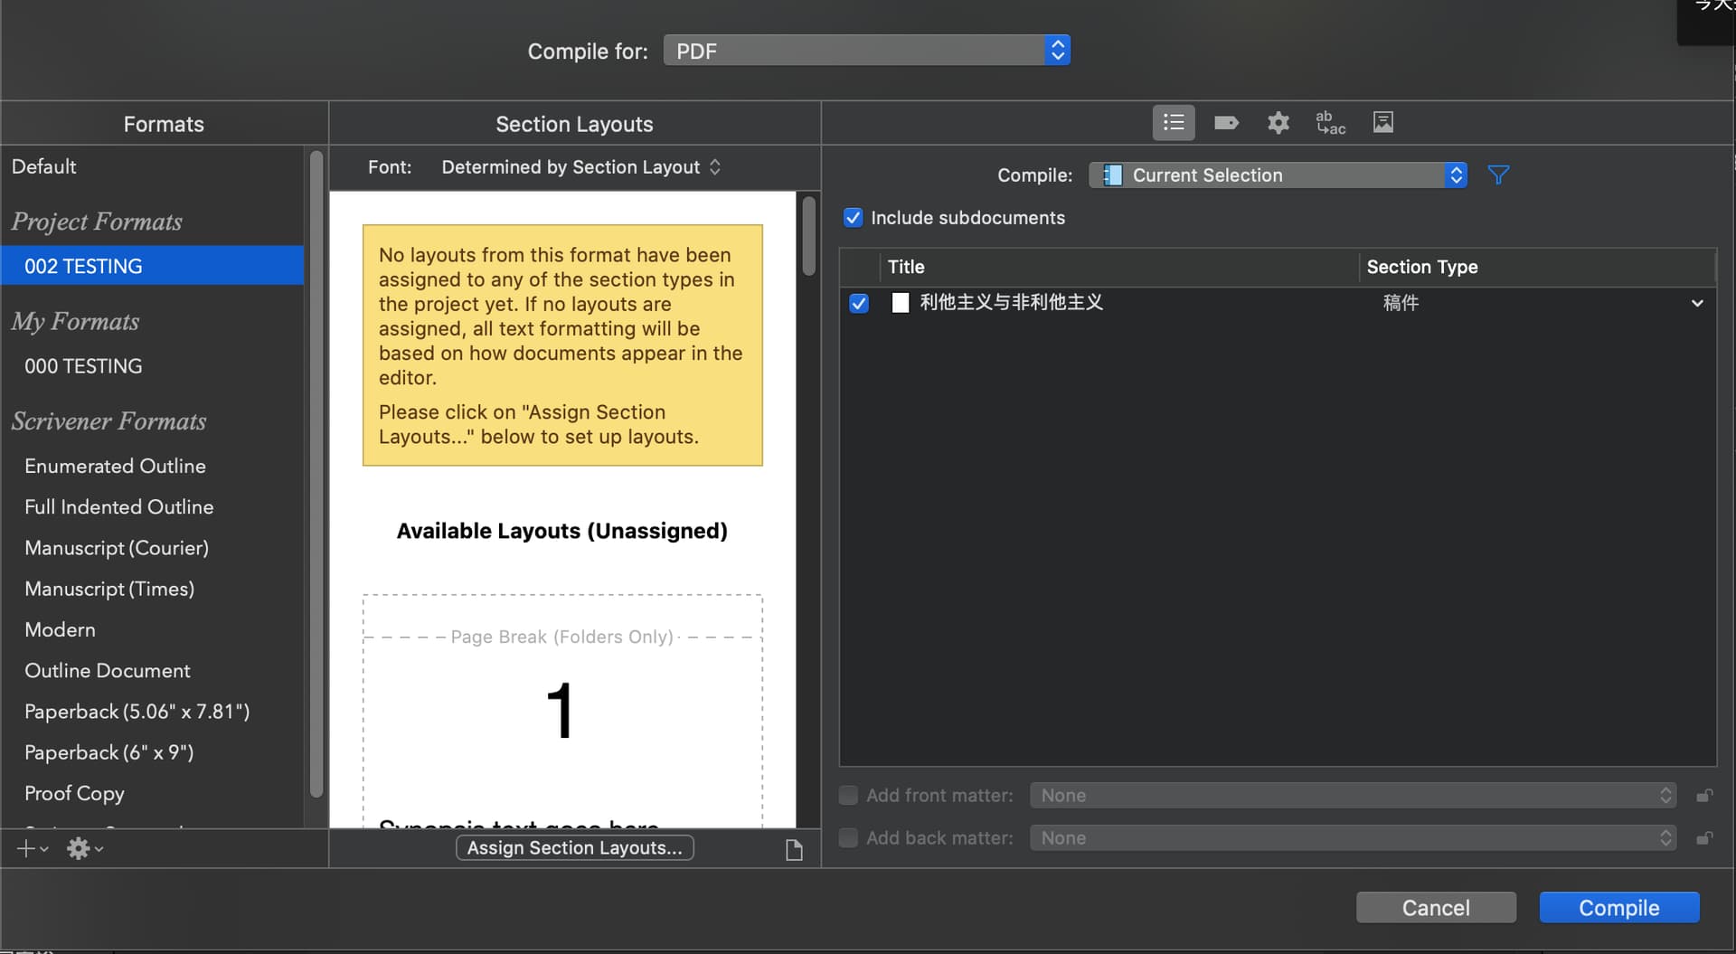The height and width of the screenshot is (954, 1736).
Task: Open the Current Selection compile dropdown
Action: point(1277,175)
